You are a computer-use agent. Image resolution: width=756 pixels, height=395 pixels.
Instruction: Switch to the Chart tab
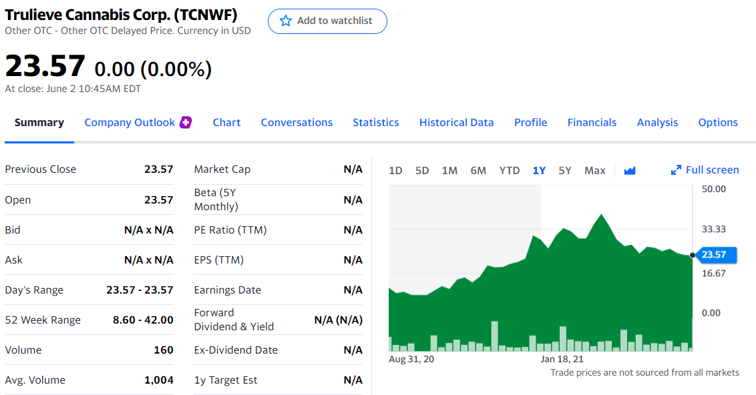pyautogui.click(x=226, y=122)
